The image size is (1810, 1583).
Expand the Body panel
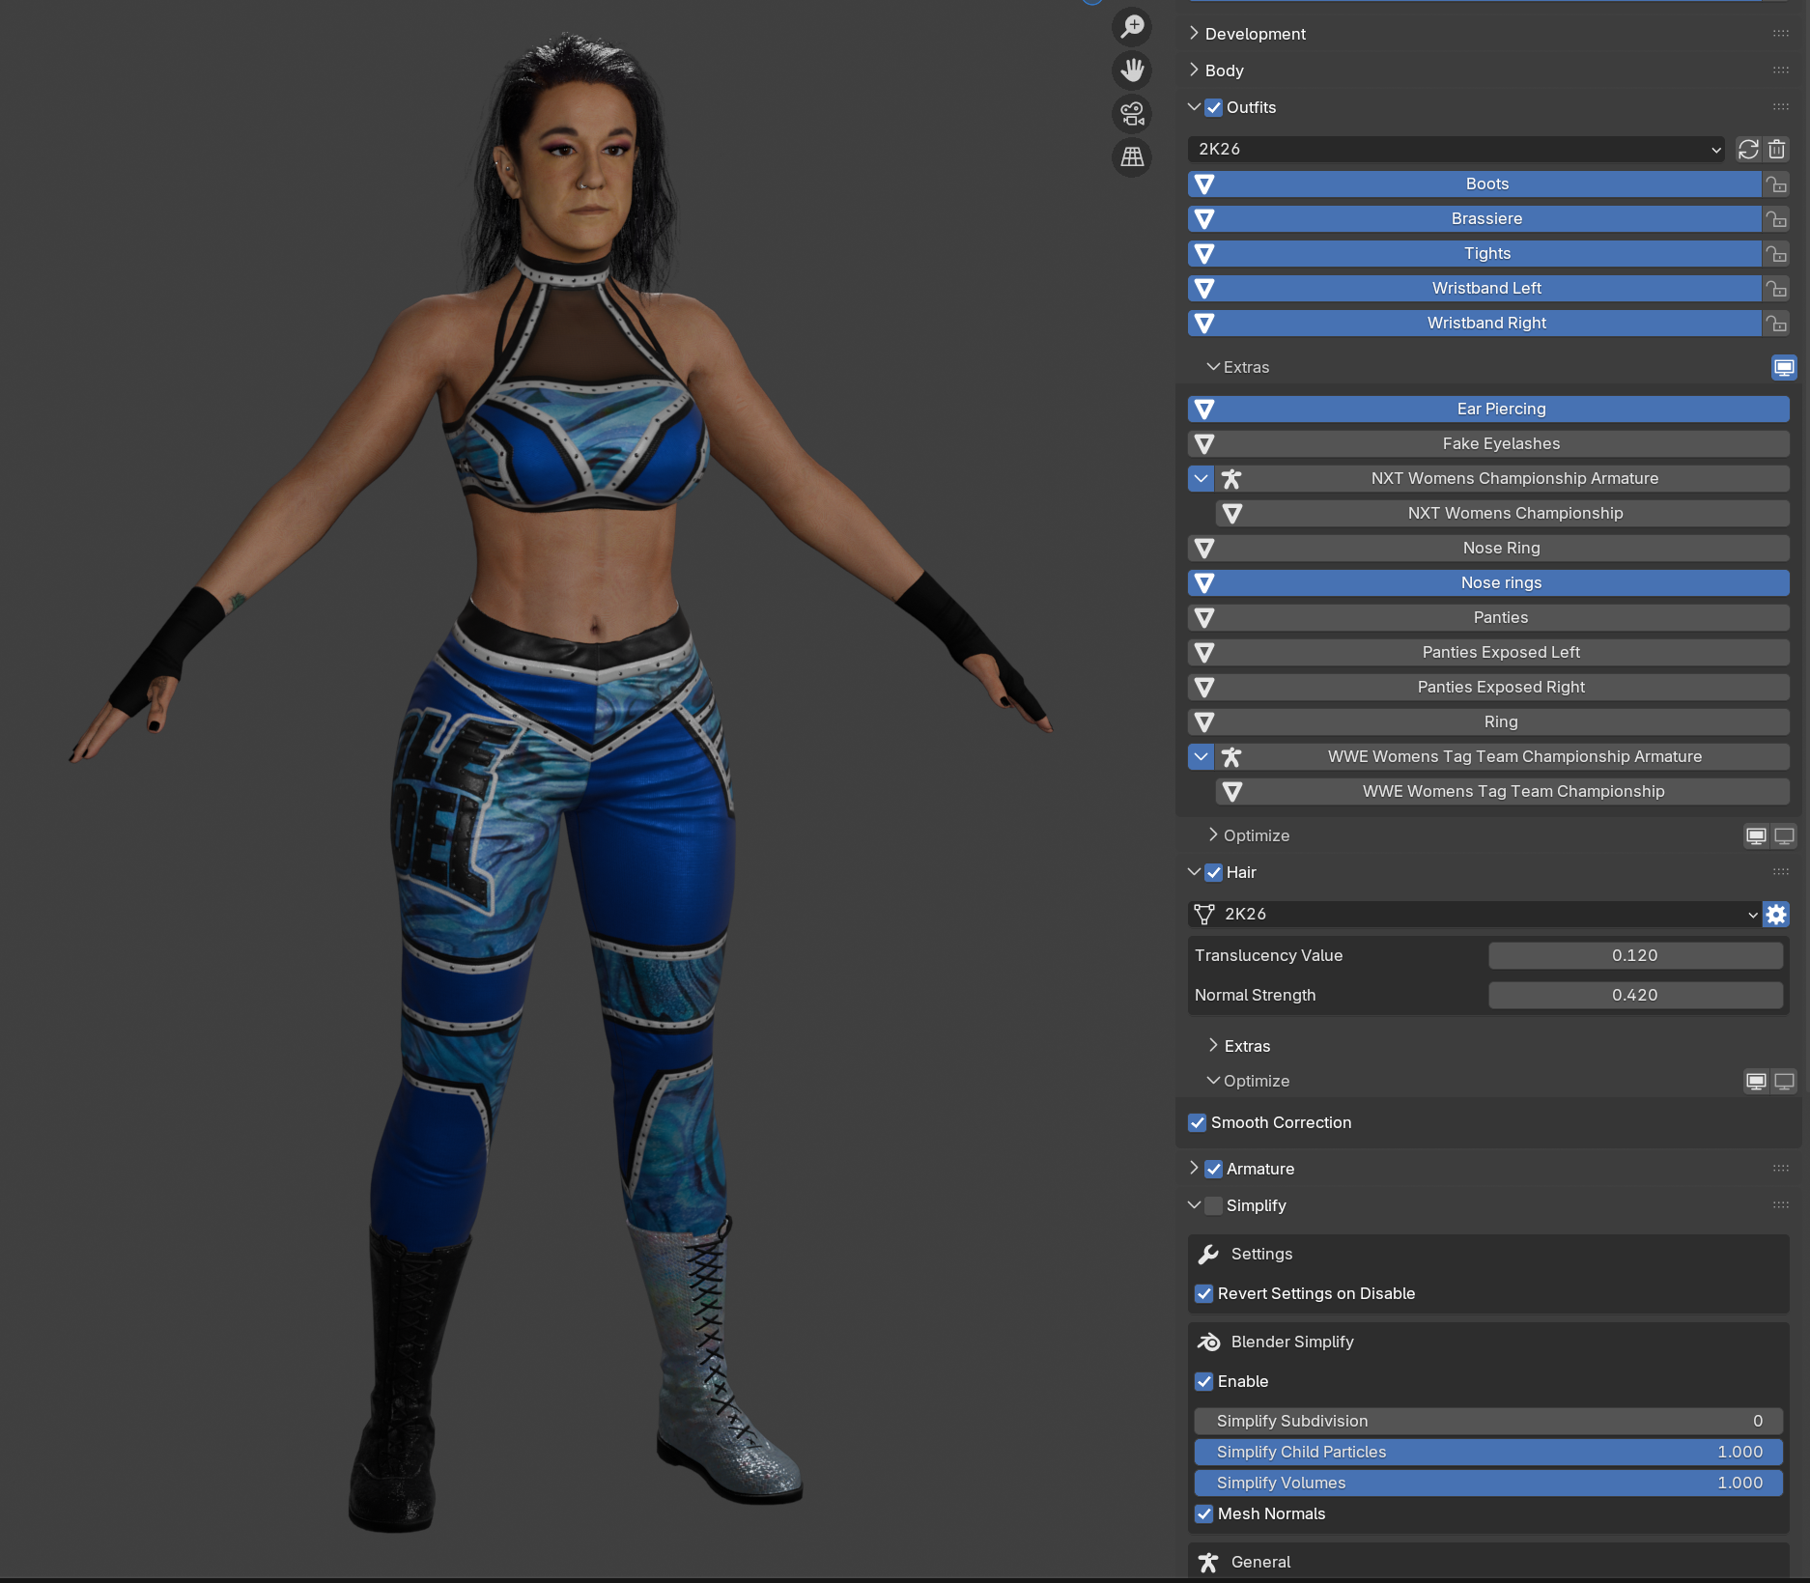point(1195,71)
